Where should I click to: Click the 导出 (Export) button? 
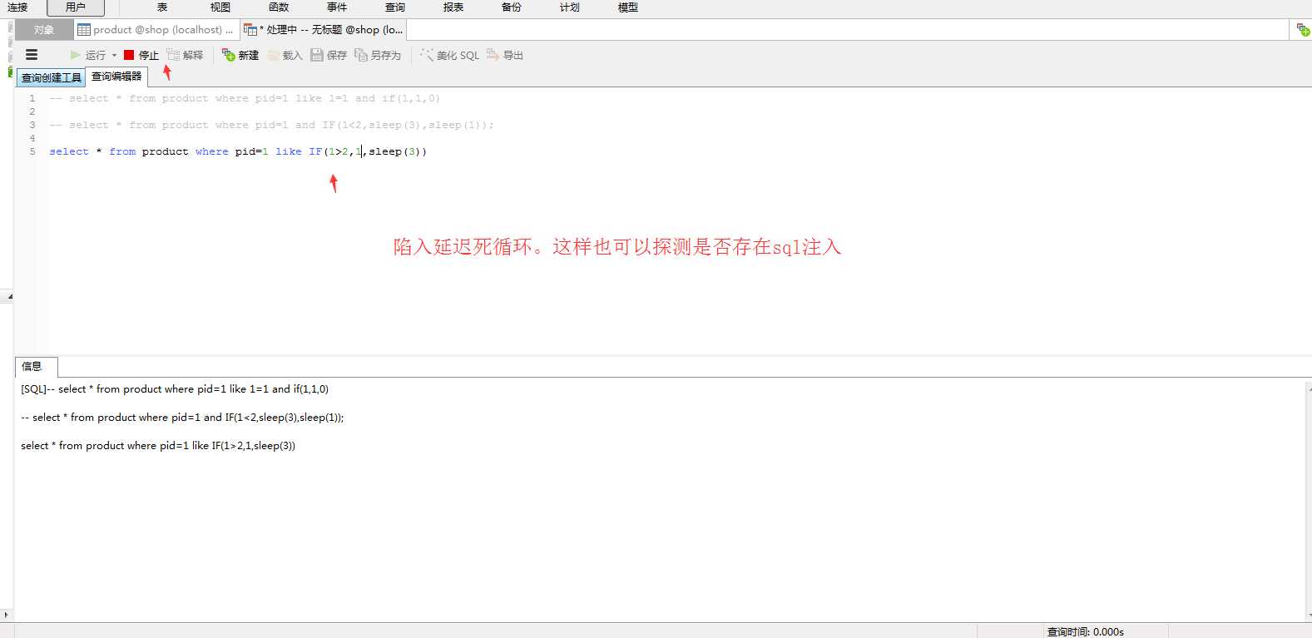click(505, 55)
